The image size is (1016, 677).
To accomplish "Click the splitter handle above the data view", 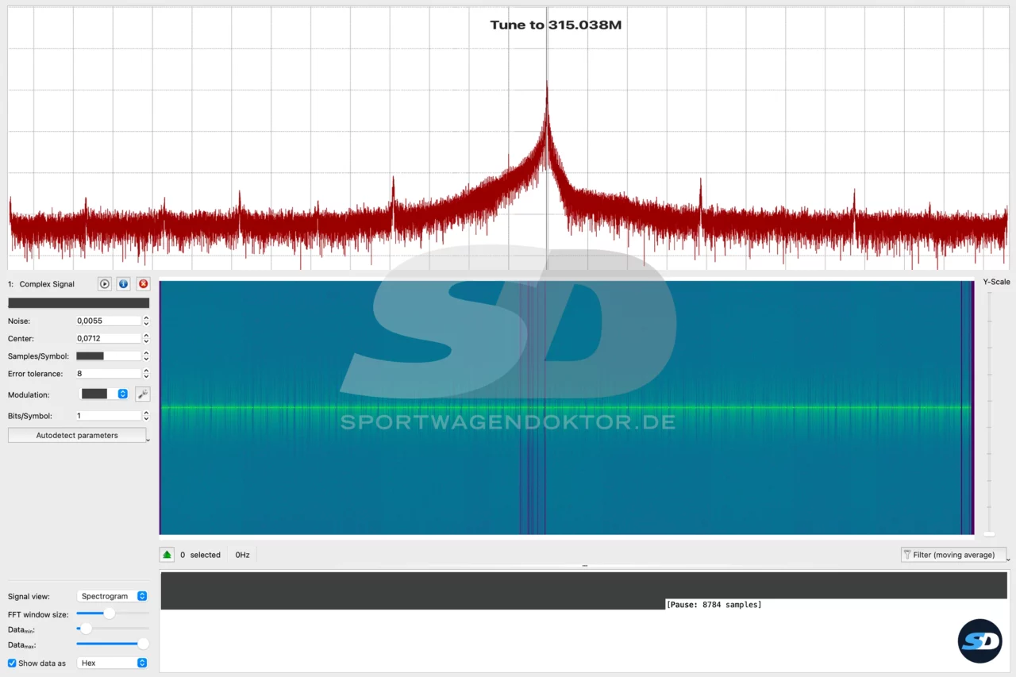I will point(584,566).
